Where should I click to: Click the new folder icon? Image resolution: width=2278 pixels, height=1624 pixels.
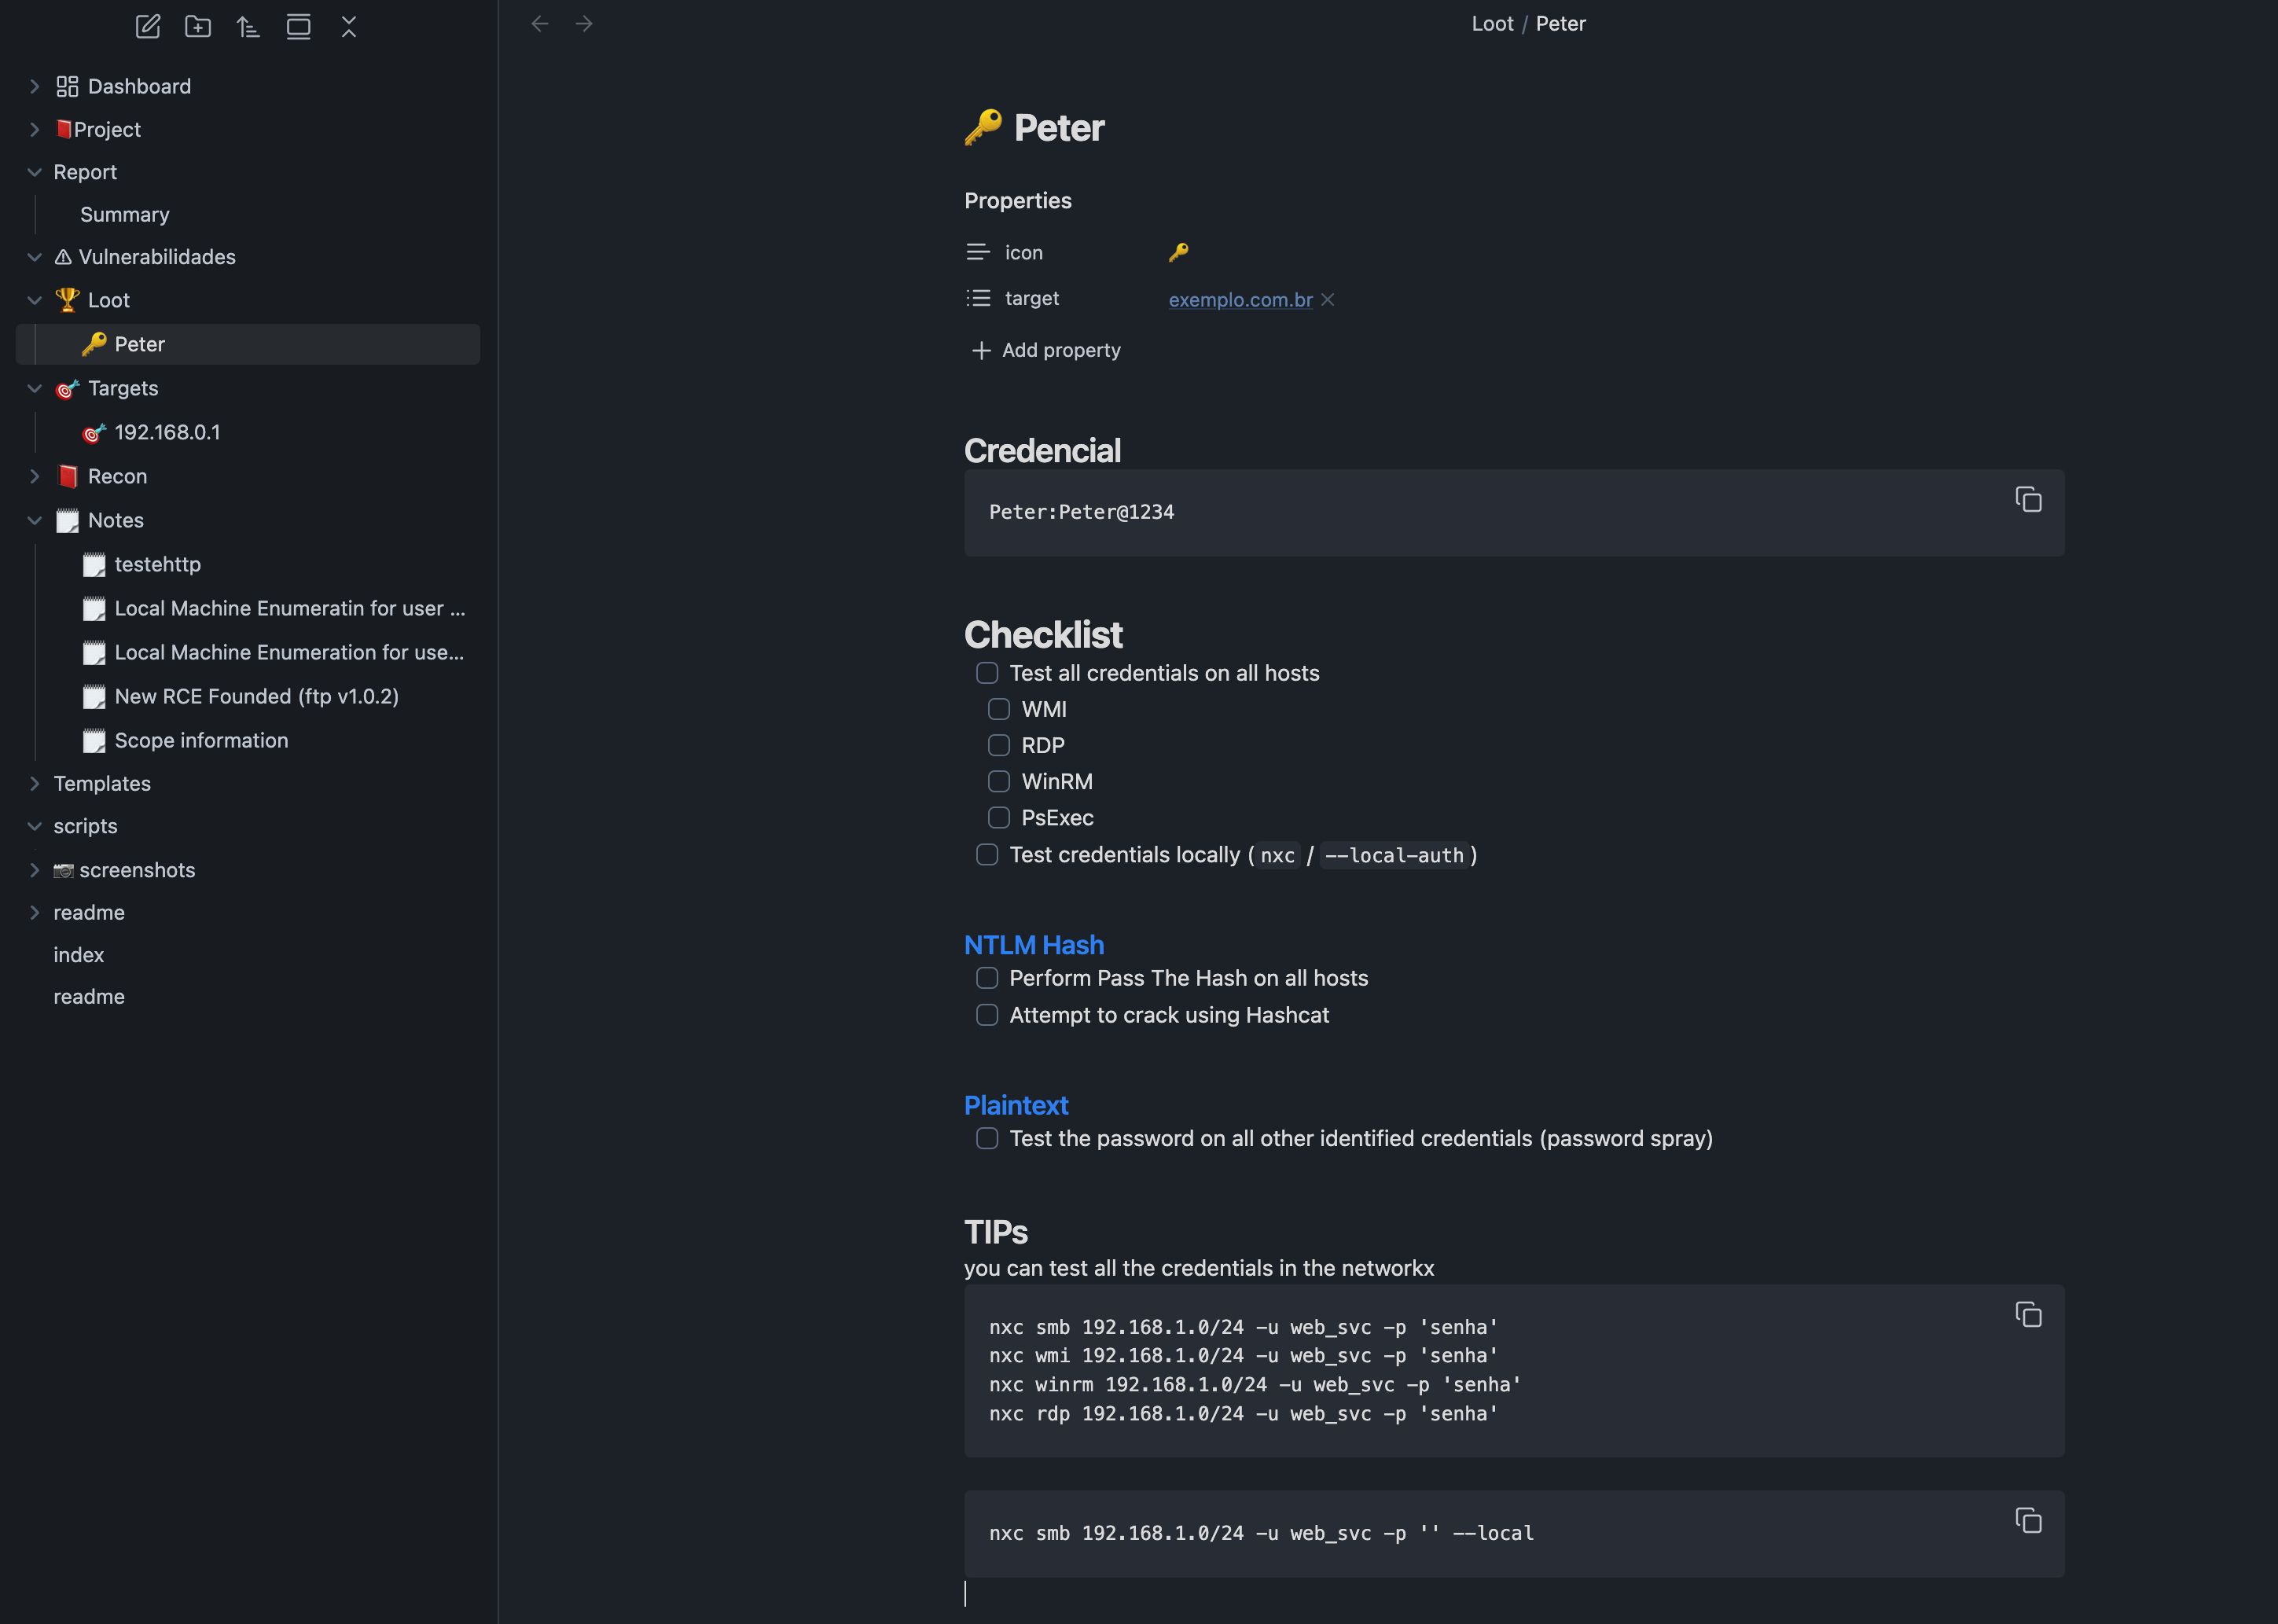(x=198, y=26)
